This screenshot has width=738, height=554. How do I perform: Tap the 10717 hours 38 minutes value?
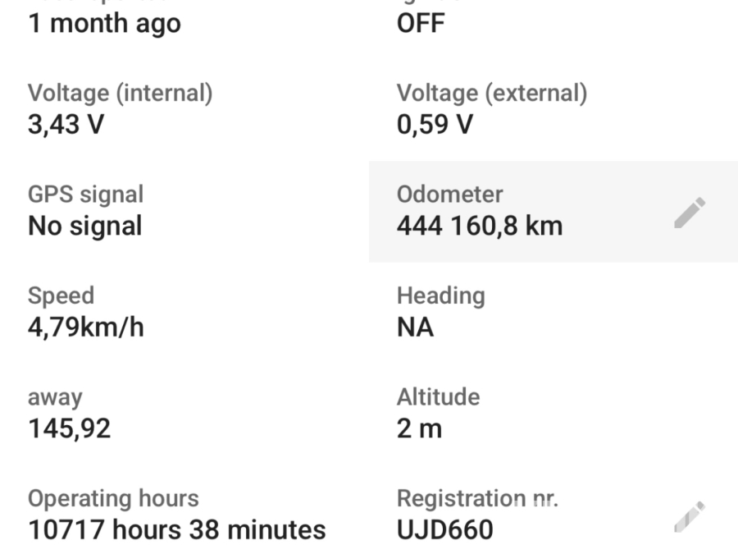point(176,529)
